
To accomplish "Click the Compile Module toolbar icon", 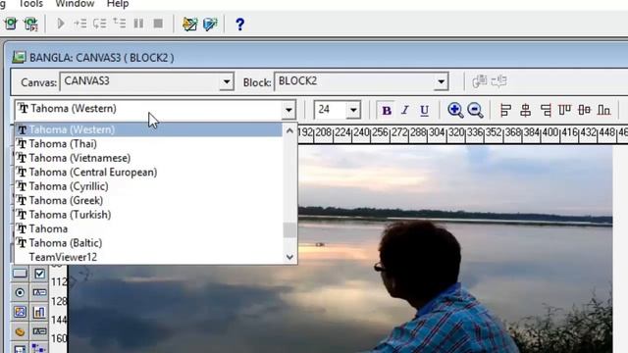I will click(11, 24).
